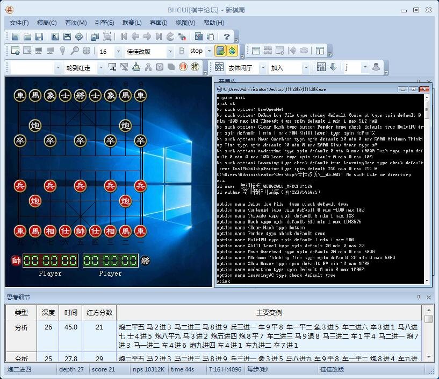The height and width of the screenshot is (379, 439).
Task: Open the thread count 16 dropdown
Action: (118, 51)
